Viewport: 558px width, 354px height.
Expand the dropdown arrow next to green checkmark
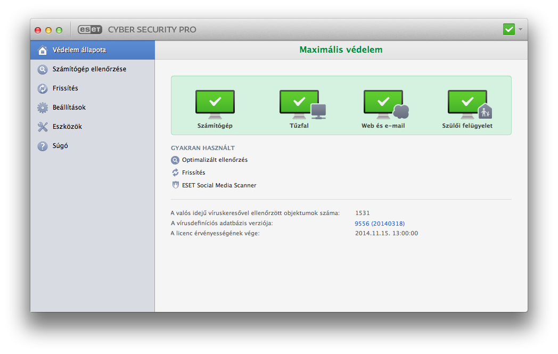[x=520, y=29]
